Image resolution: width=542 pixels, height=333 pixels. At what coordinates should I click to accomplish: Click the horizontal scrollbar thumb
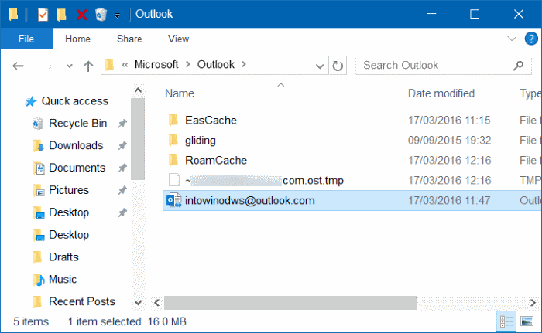[x=290, y=303]
